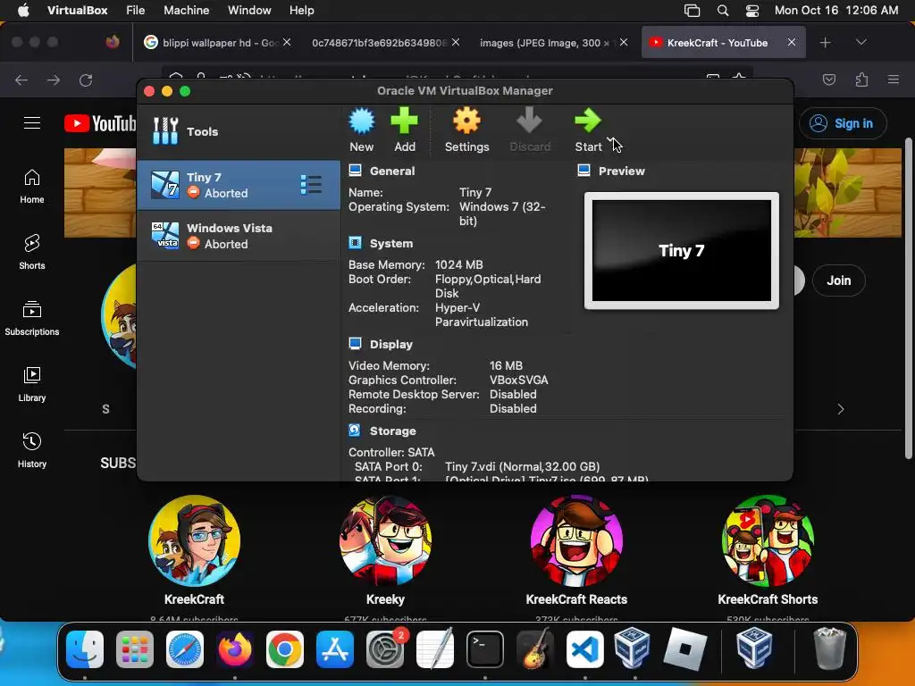The width and height of the screenshot is (915, 686).
Task: Create a new VM with New button
Action: pos(361,130)
